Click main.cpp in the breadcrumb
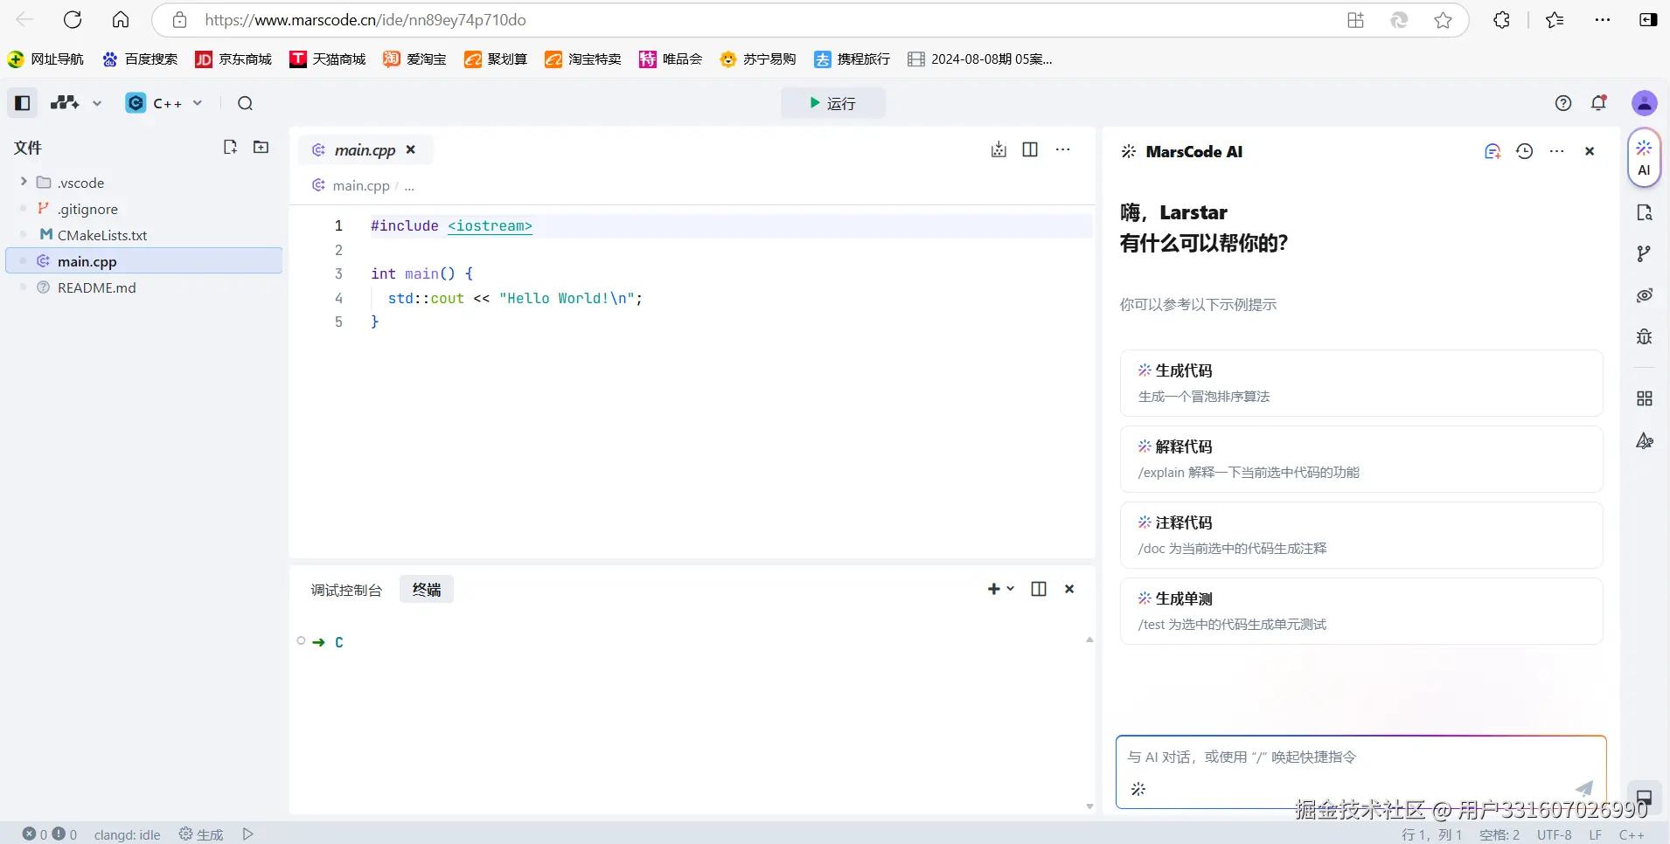The width and height of the screenshot is (1670, 844). [361, 185]
